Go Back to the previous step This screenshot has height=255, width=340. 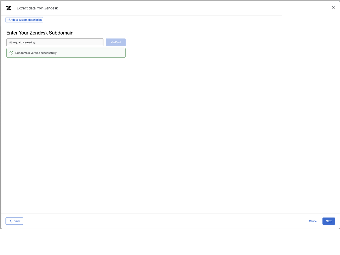(14, 221)
